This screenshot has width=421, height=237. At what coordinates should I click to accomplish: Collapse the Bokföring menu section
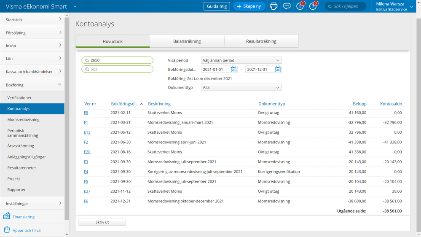pos(32,85)
